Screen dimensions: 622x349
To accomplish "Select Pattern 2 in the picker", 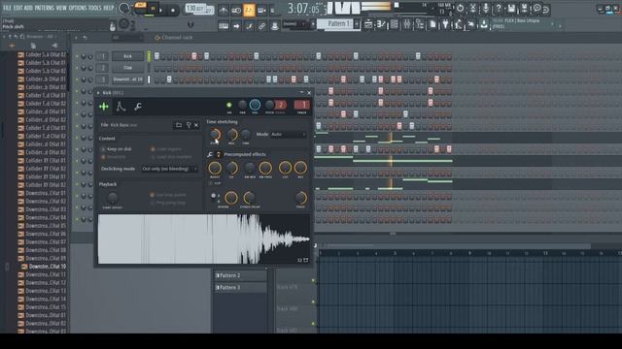I will click(240, 275).
